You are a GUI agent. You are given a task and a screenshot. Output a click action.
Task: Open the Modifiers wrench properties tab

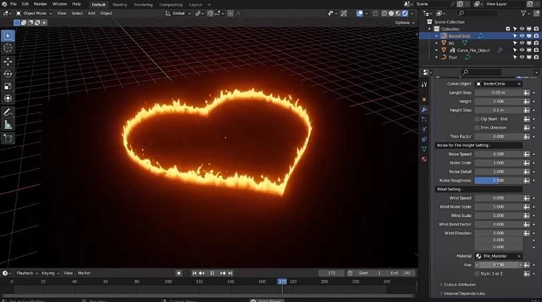click(x=424, y=108)
